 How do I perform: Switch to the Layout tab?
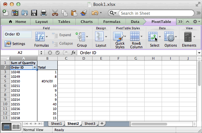(41, 22)
